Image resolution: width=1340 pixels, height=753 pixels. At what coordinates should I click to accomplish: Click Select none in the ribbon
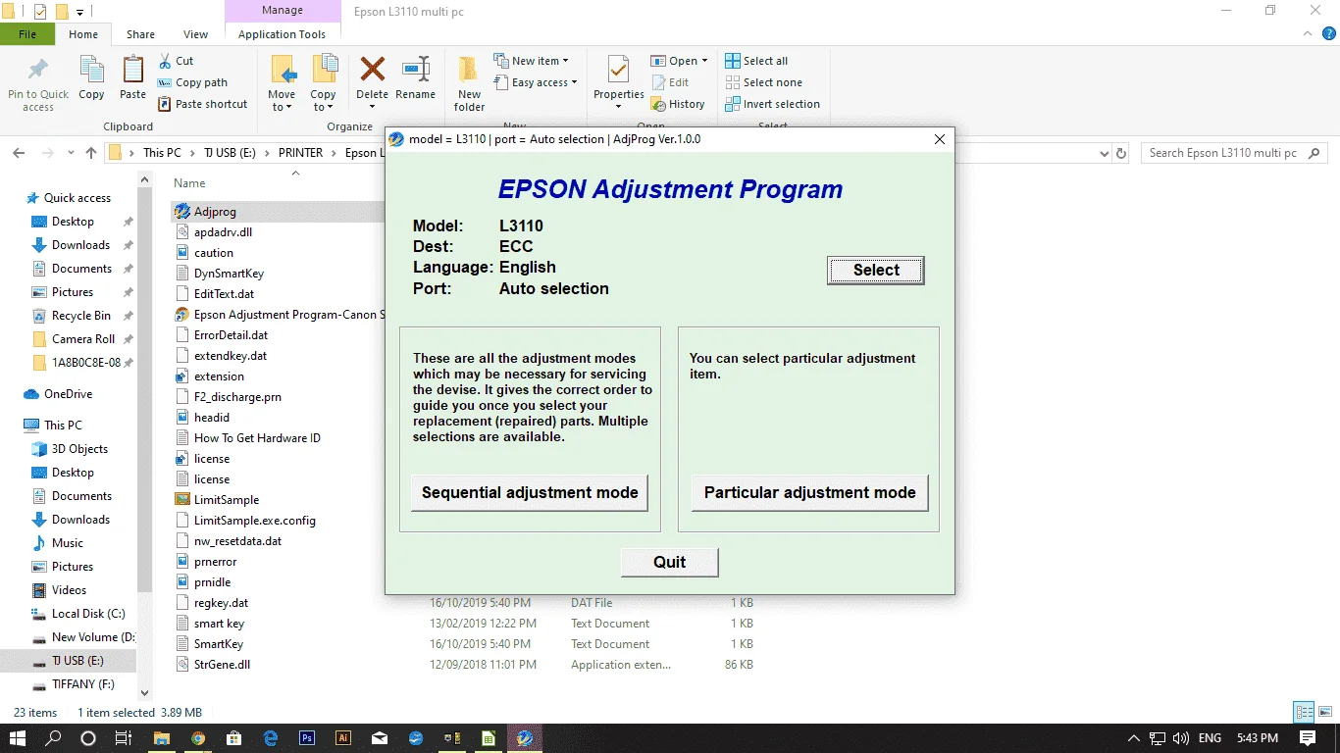click(x=763, y=82)
